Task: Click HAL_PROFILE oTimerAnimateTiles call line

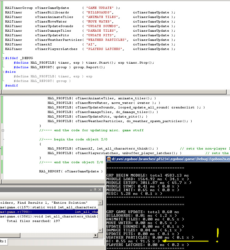Action: (102, 98)
